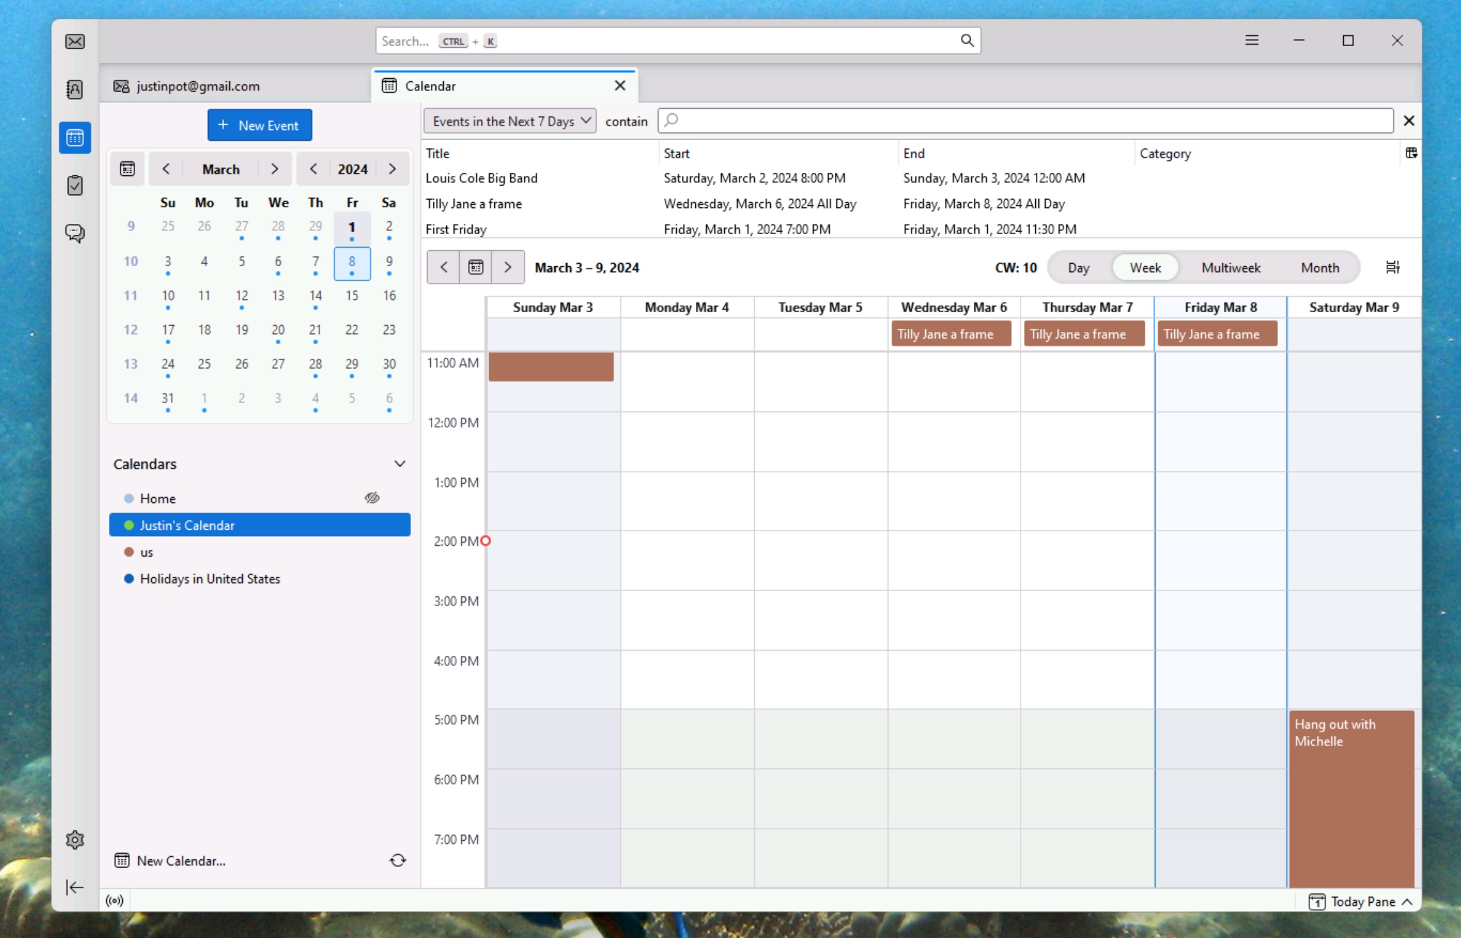Toggle visibility of Home calendar

point(371,497)
